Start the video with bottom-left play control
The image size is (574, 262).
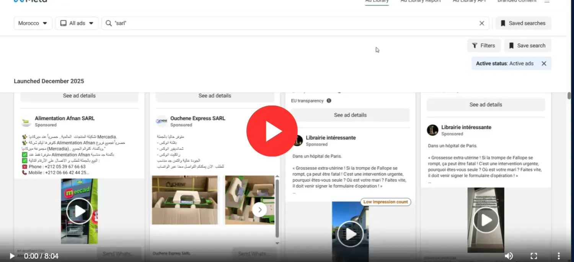click(12, 256)
